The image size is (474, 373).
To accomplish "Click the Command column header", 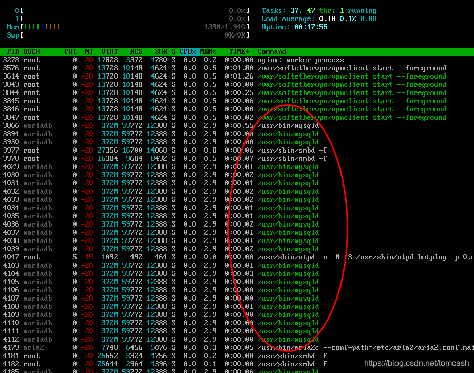I will click(x=272, y=52).
